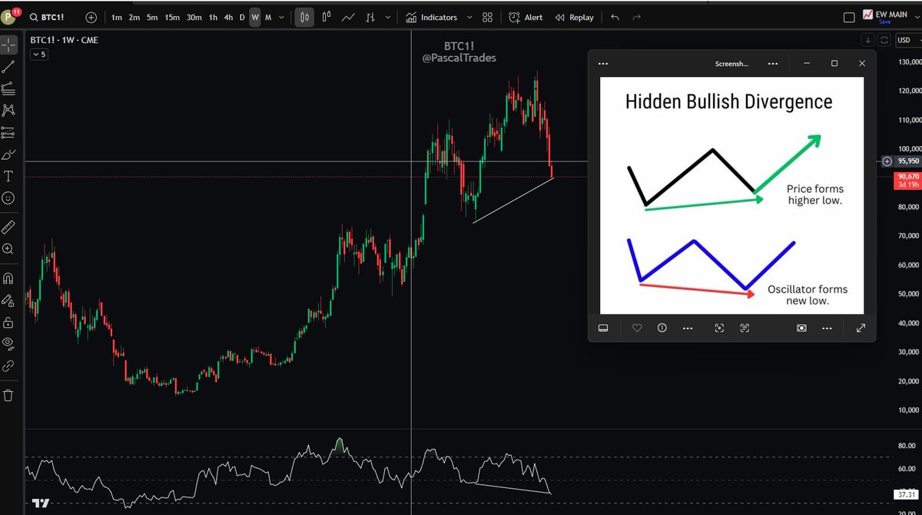Expand the timeframe intervals dropdown chevron
Image resolution: width=922 pixels, height=515 pixels.
click(281, 17)
